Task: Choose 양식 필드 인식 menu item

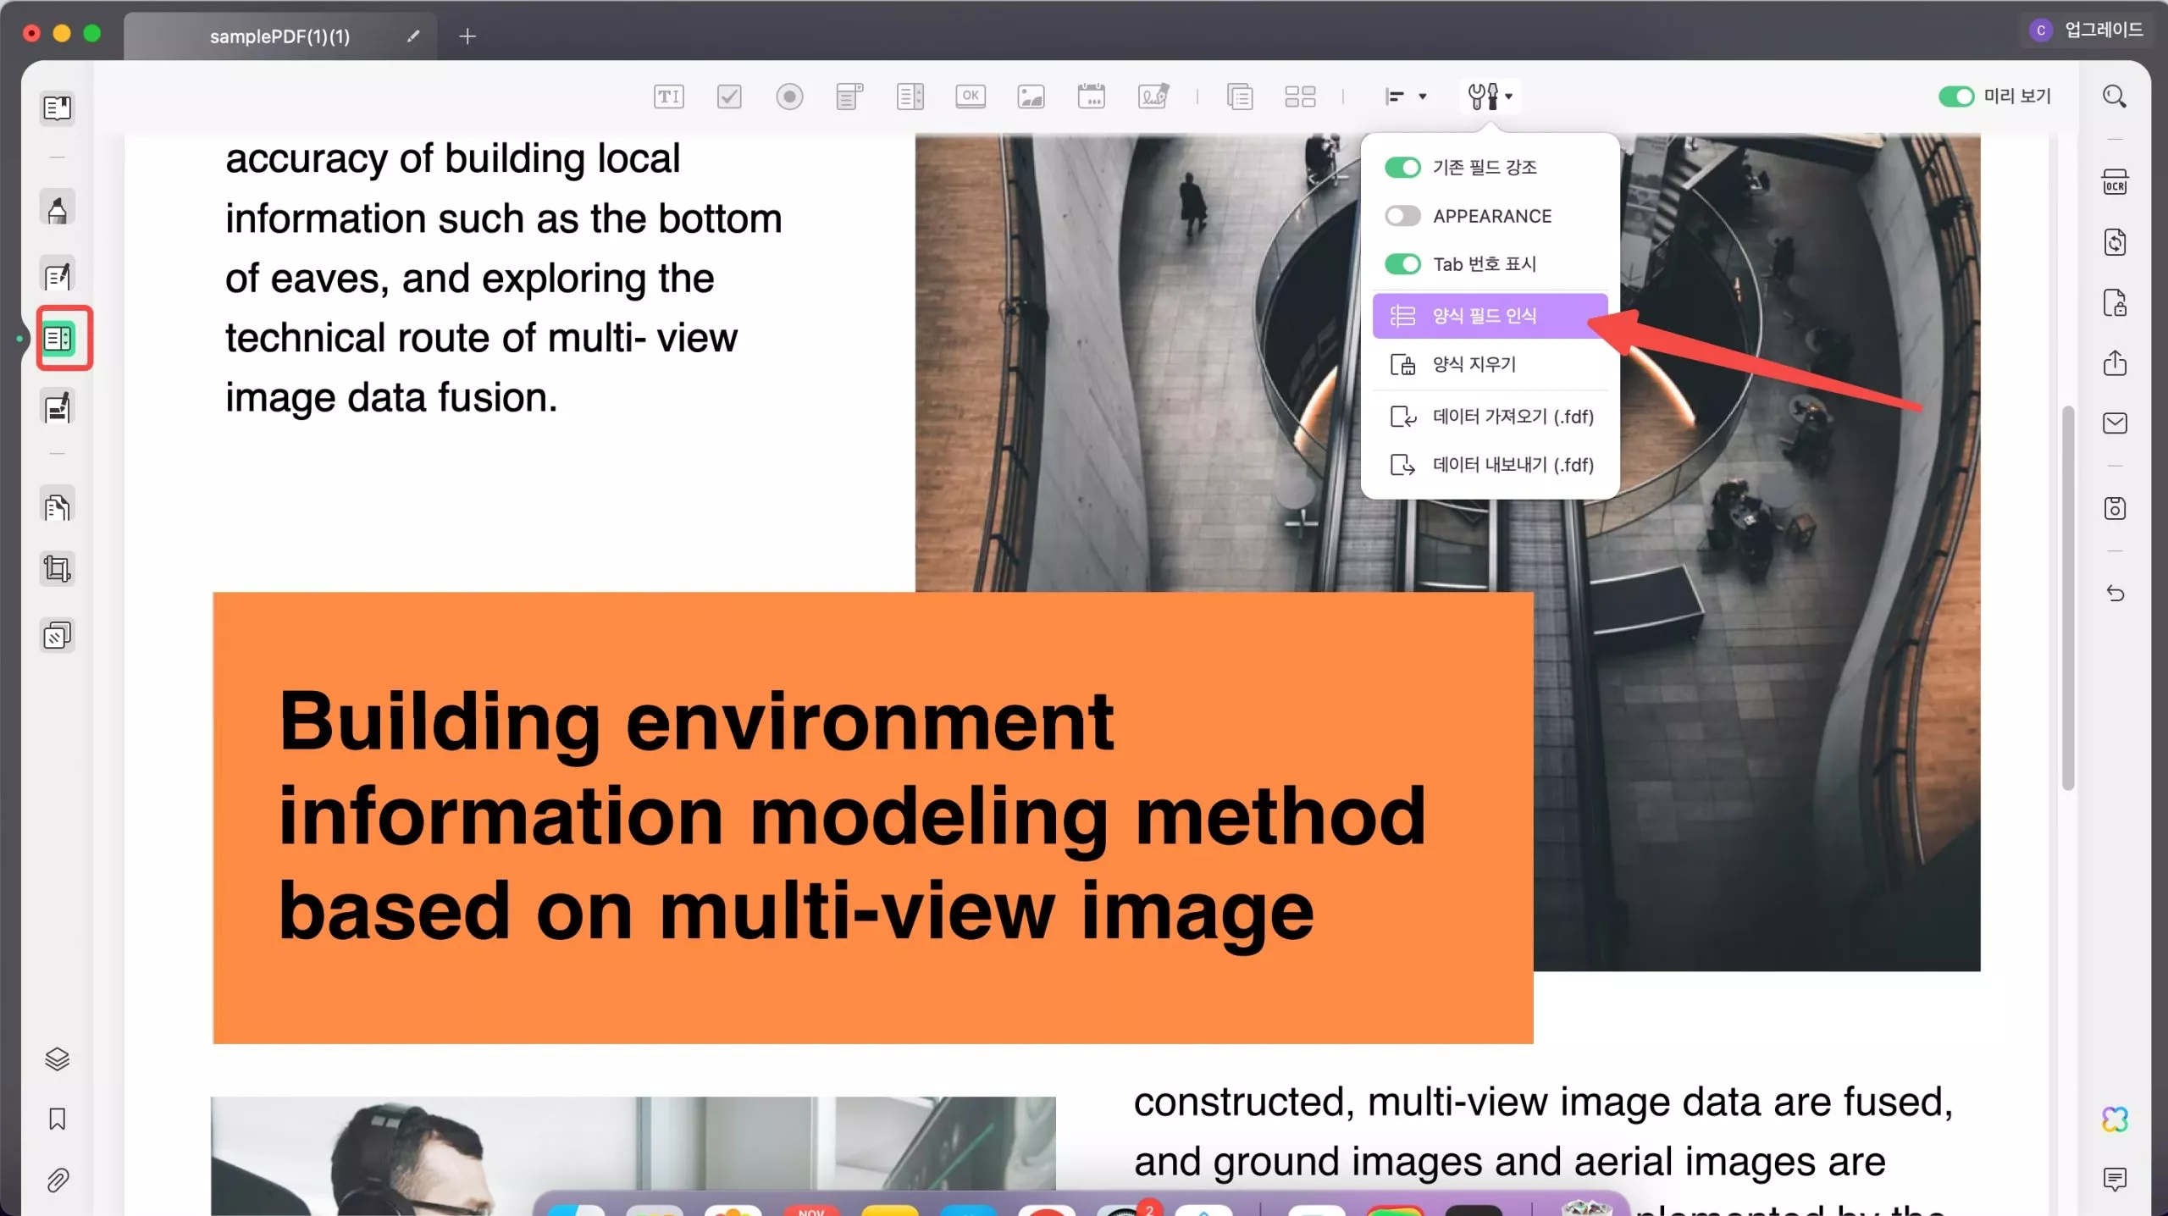Action: pos(1490,316)
